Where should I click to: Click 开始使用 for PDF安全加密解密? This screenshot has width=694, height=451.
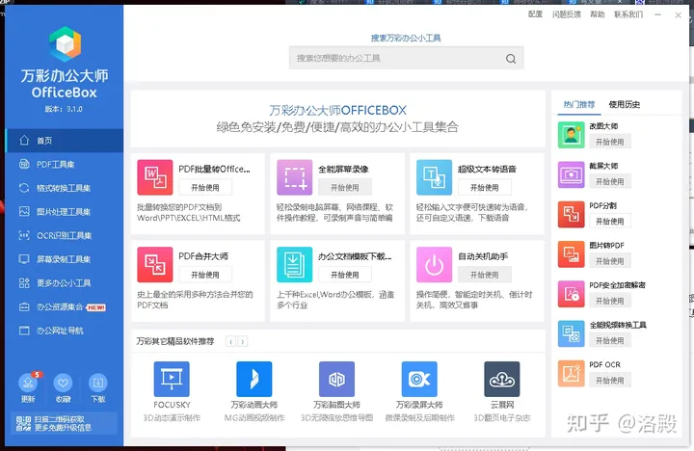point(610,301)
